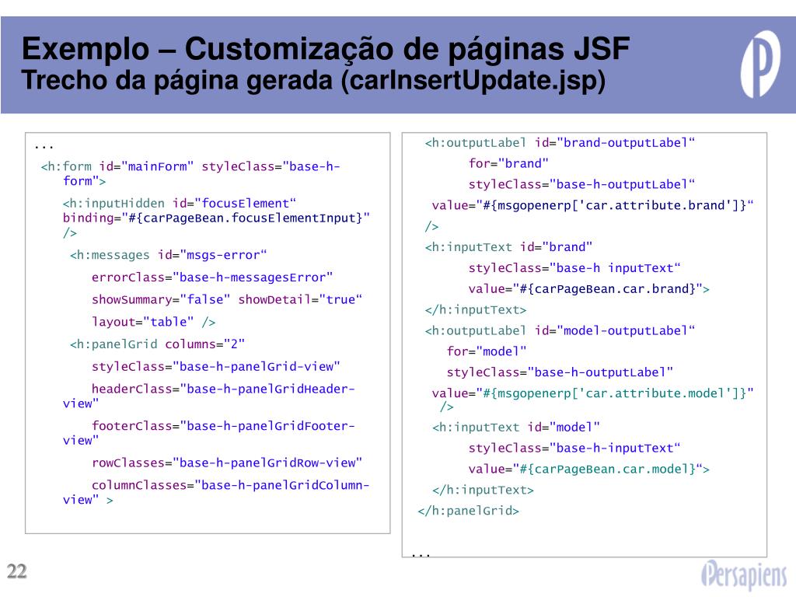This screenshot has height=597, width=796.
Task: Click the line 'styleClass="base-h-panelGrid-view"'
Action: coord(216,367)
